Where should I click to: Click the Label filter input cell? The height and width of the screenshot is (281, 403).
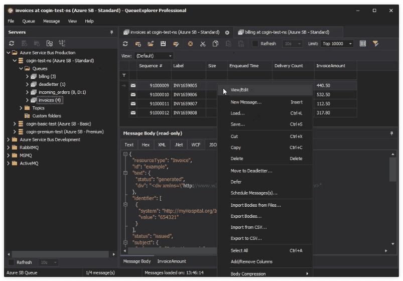(x=188, y=75)
